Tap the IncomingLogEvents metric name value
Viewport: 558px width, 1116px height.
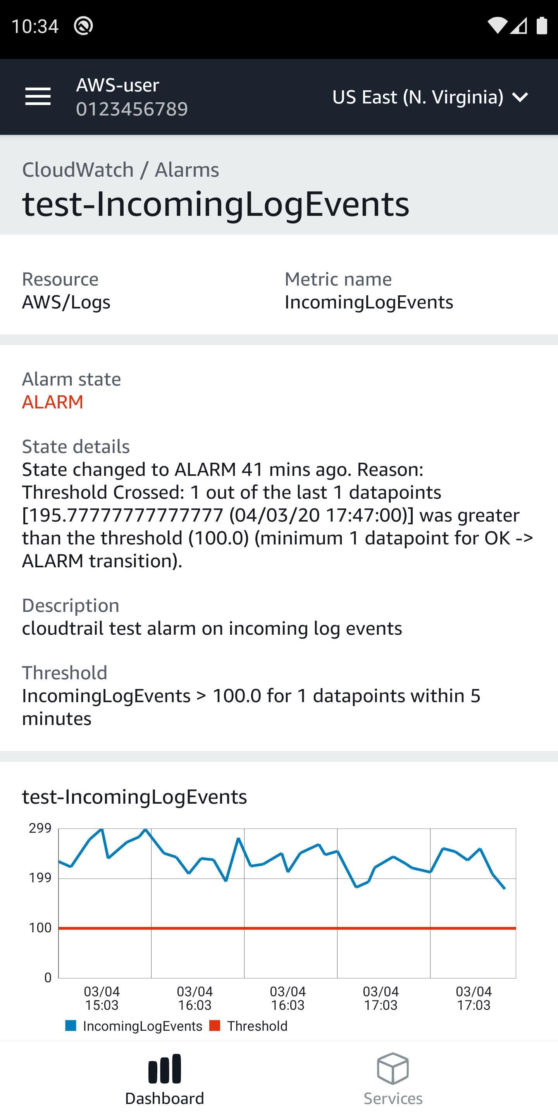click(x=369, y=302)
